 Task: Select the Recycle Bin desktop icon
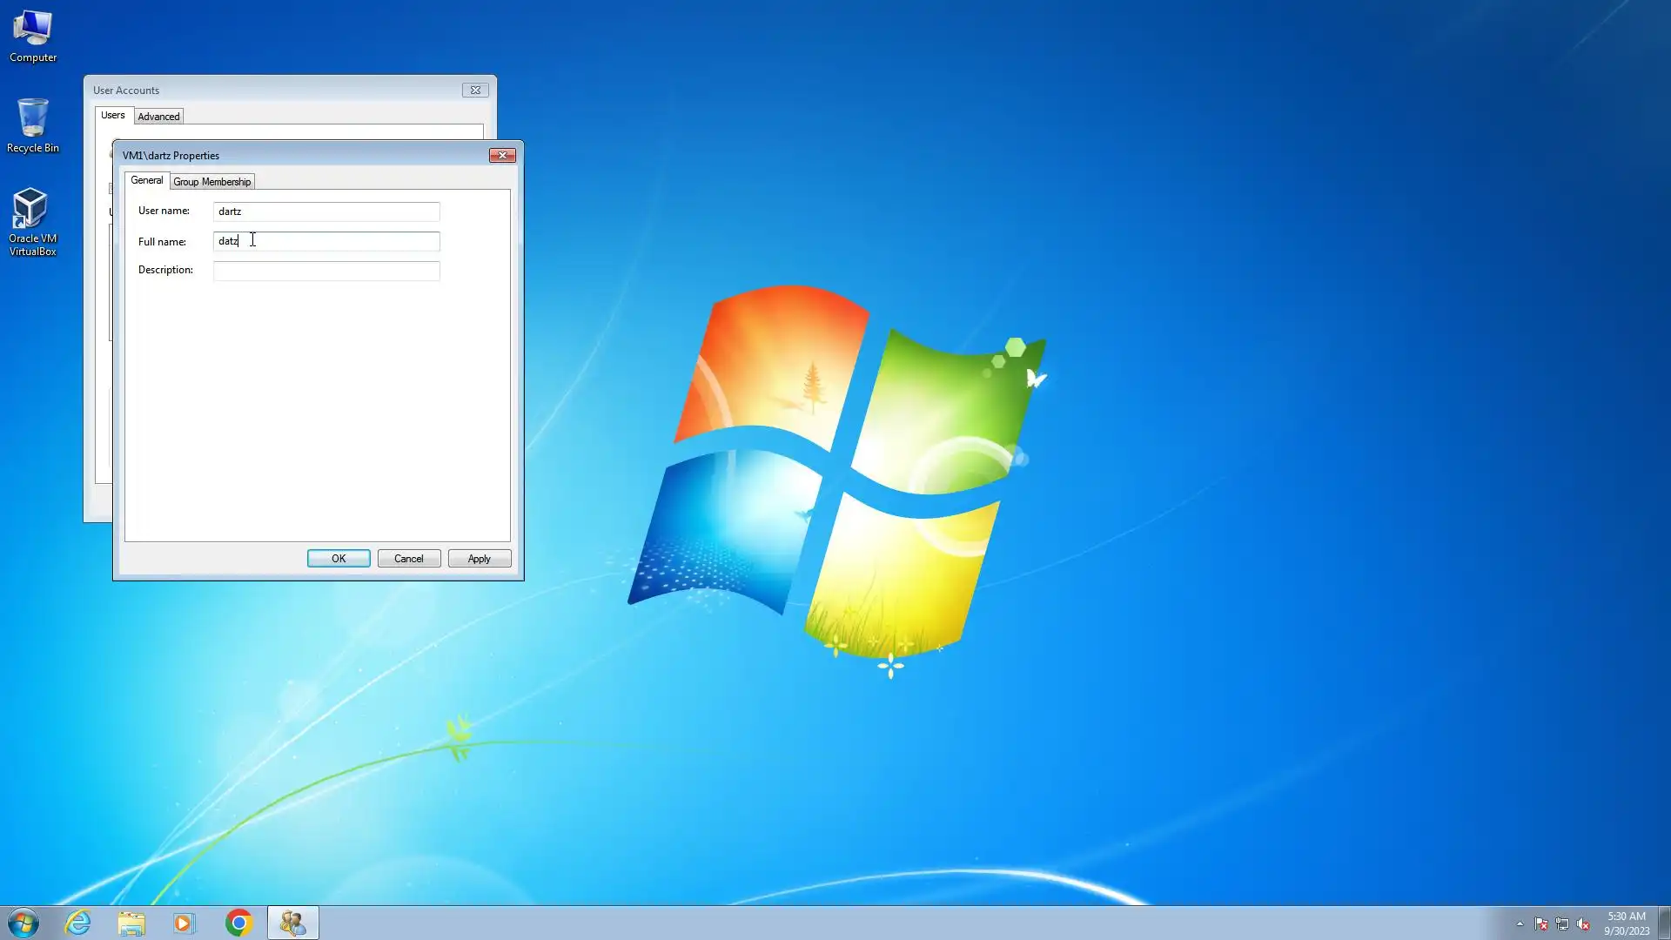[32, 126]
